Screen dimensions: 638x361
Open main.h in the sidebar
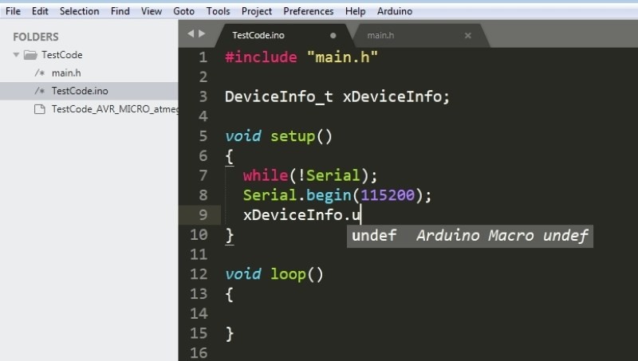pos(66,73)
